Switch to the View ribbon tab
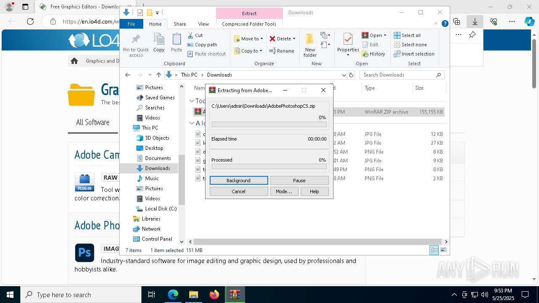This screenshot has height=303, width=539. coord(203,24)
